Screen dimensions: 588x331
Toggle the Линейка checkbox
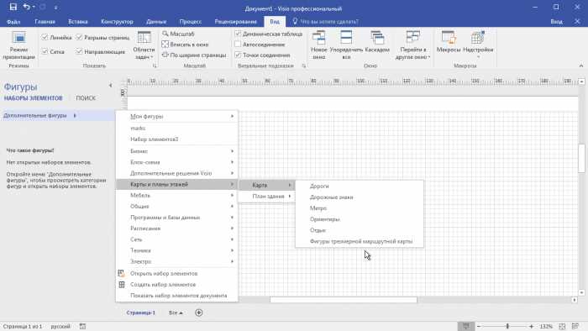[45, 37]
